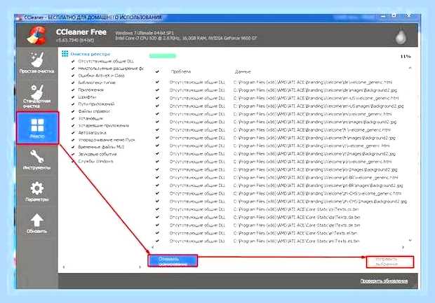Sort results by the Проблема column
This screenshot has height=303, width=435.
[x=180, y=71]
